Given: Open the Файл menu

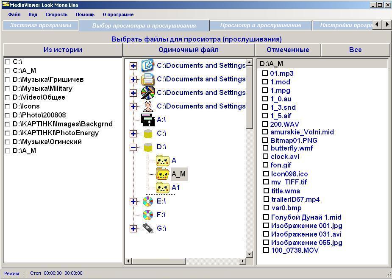Looking at the screenshot, I should 14,14.
